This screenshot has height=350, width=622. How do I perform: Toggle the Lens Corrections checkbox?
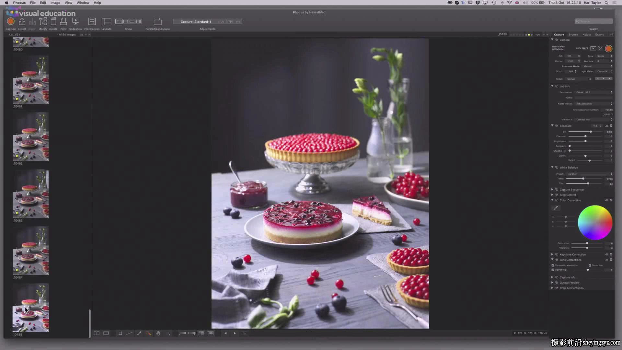(x=611, y=260)
